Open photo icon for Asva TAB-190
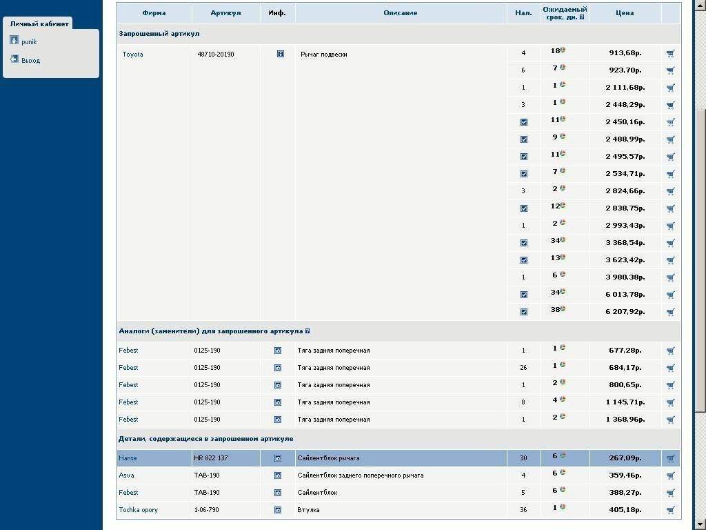Viewport: 706px width, 530px height. [x=278, y=475]
